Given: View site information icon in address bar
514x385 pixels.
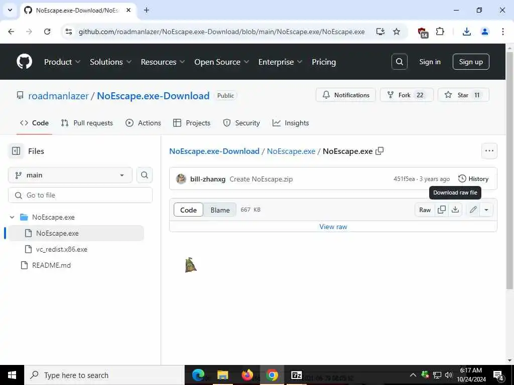Looking at the screenshot, I should coord(69,32).
